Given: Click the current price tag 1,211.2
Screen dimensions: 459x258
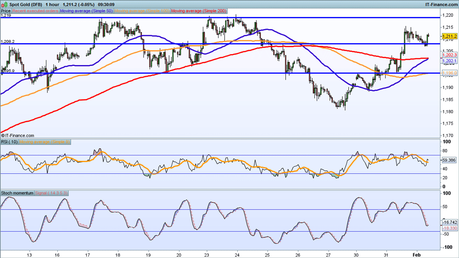Looking at the screenshot, I should (449, 36).
